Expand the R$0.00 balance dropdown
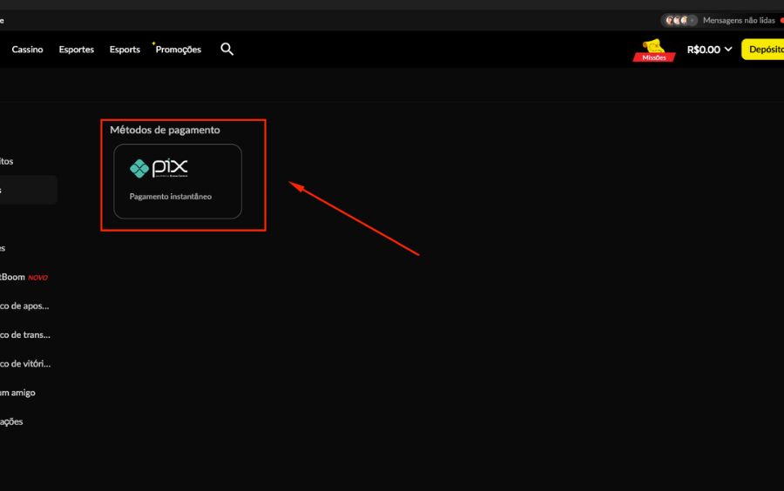Screen dimensions: 784x491 [709, 50]
